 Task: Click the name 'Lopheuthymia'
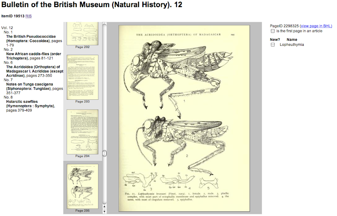pos(292,45)
